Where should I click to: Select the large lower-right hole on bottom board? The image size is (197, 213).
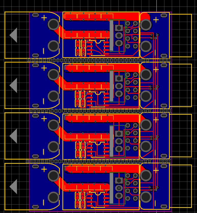(146, 197)
